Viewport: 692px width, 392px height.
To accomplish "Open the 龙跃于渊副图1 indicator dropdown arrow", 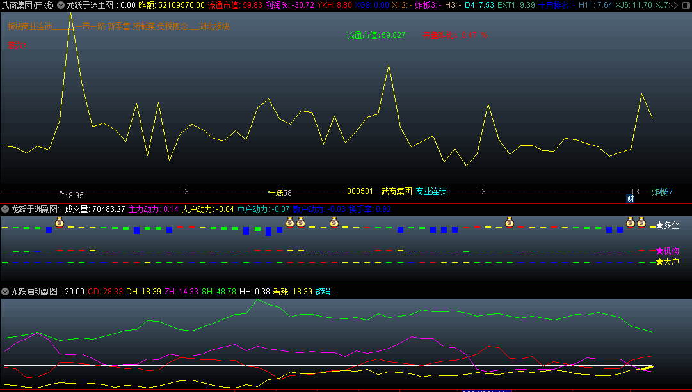I will (x=5, y=209).
